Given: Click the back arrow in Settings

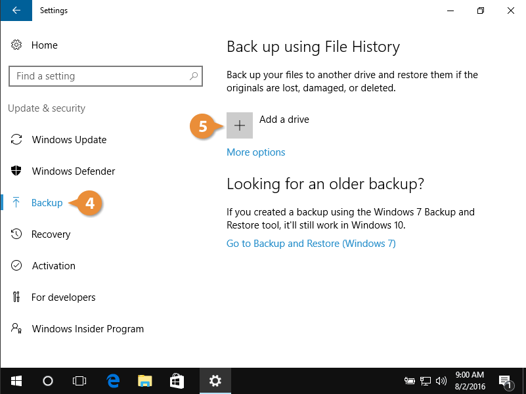Looking at the screenshot, I should [16, 11].
